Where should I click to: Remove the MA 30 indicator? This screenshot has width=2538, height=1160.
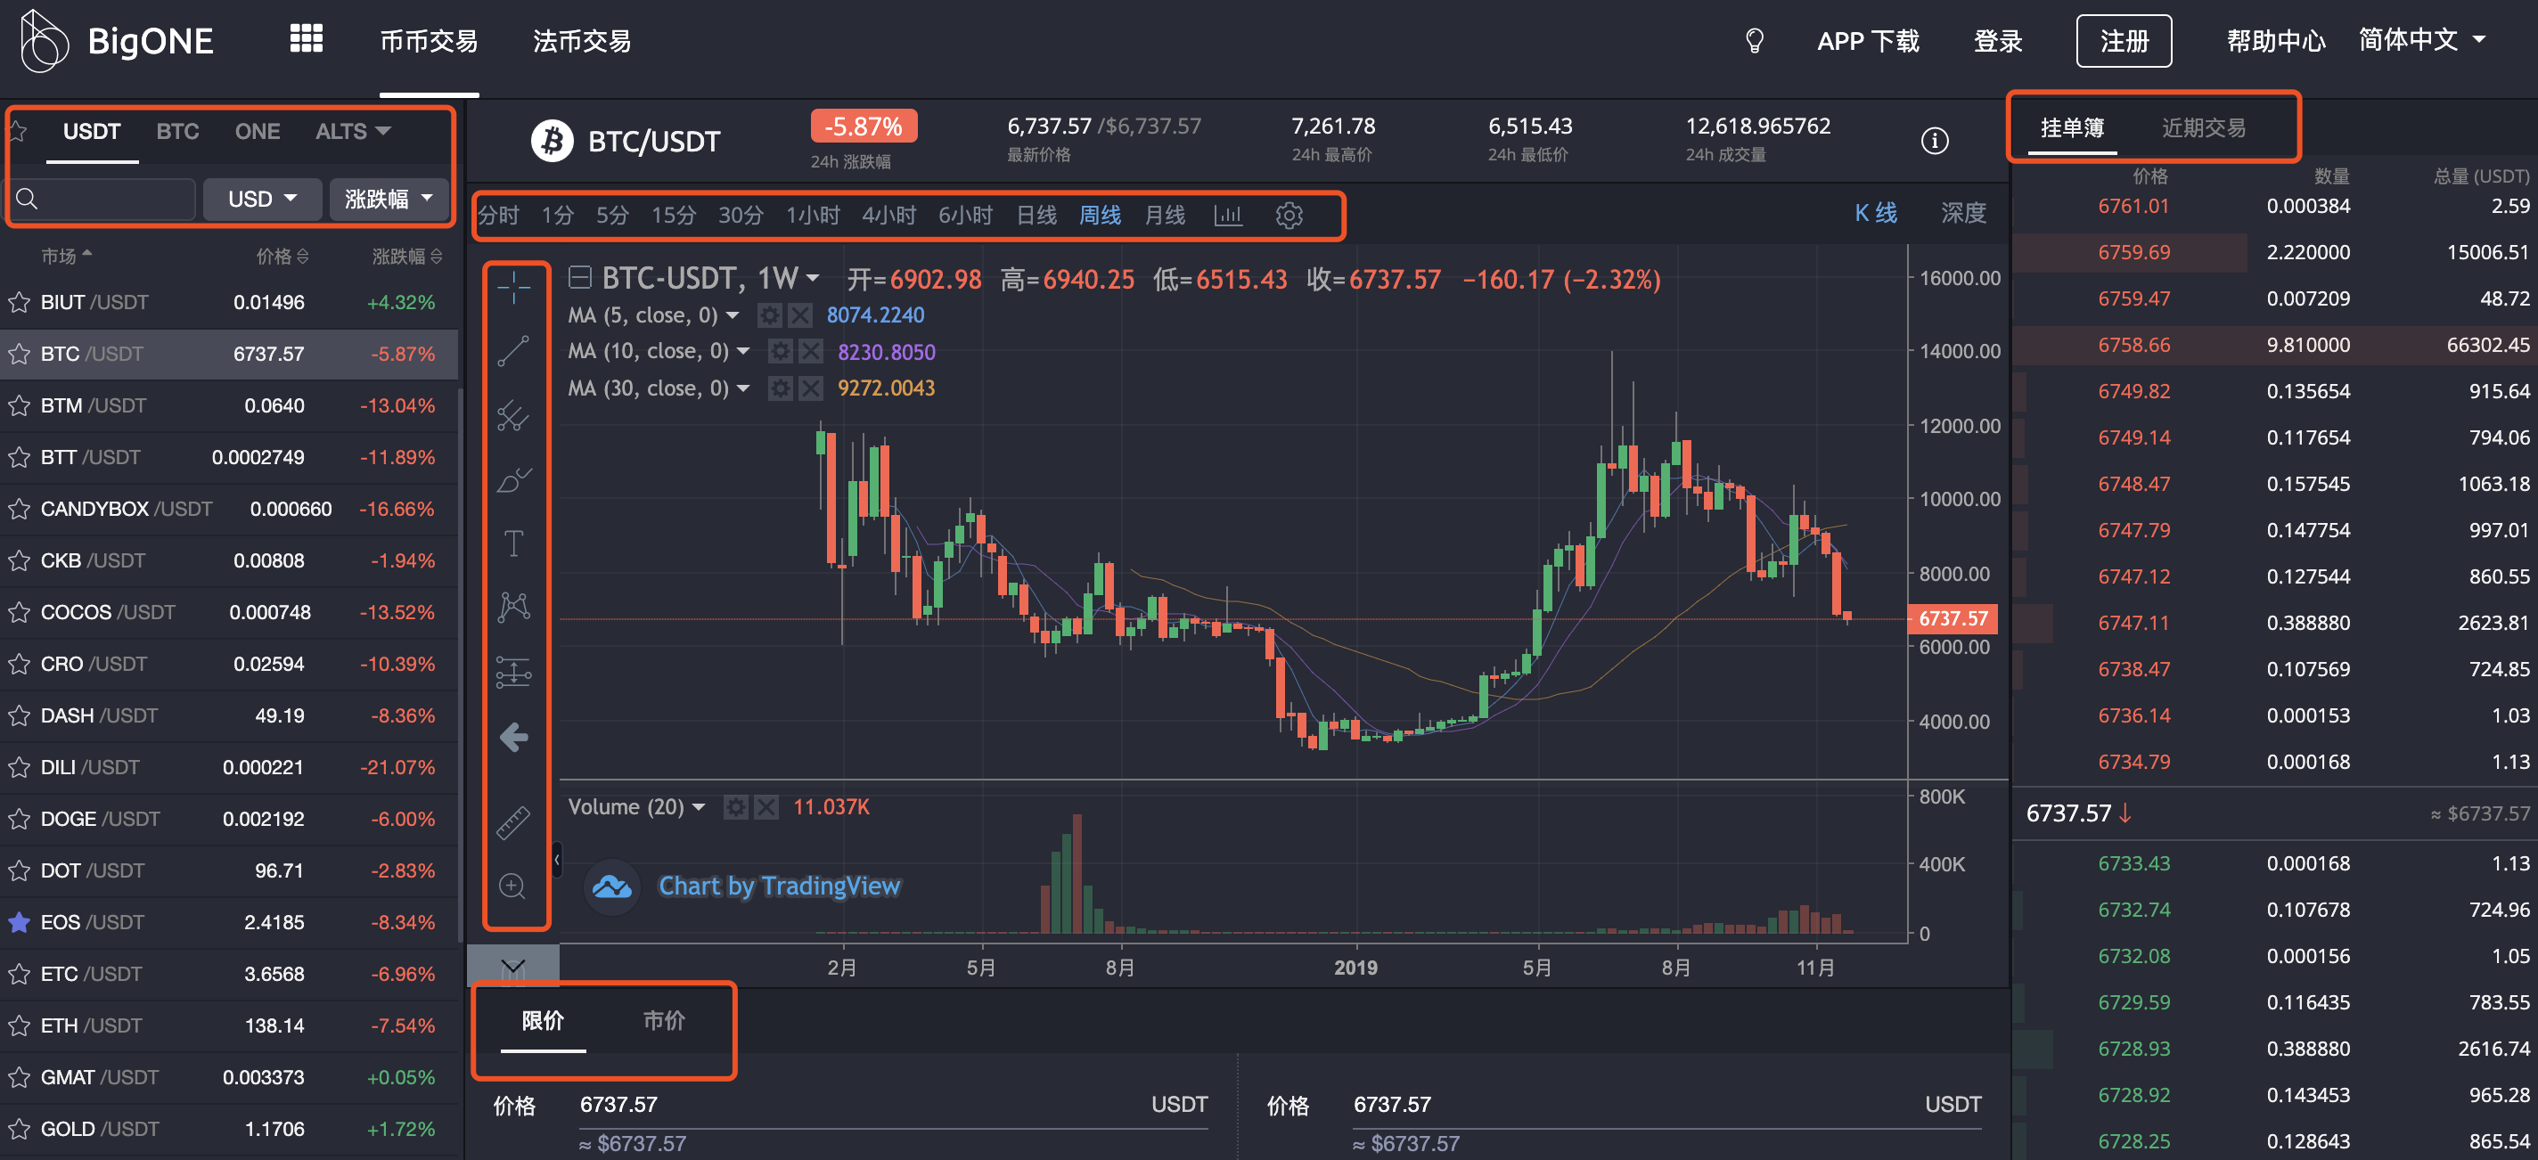811,388
